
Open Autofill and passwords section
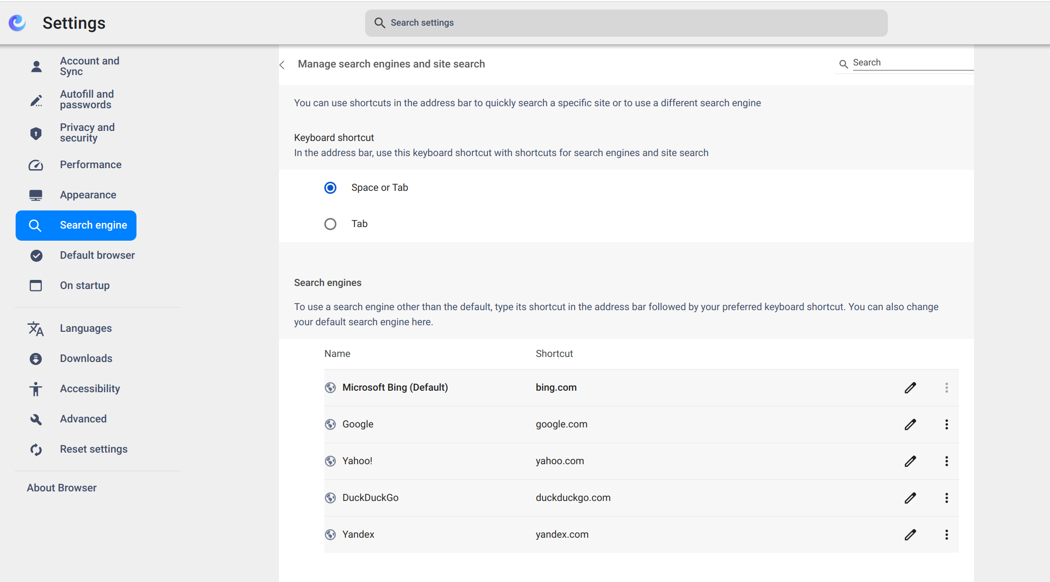tap(76, 100)
